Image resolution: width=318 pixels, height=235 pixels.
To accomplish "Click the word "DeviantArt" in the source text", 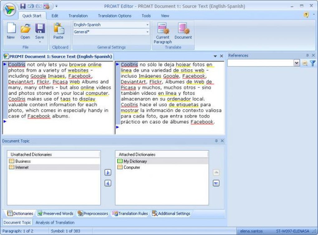I will point(21,82).
